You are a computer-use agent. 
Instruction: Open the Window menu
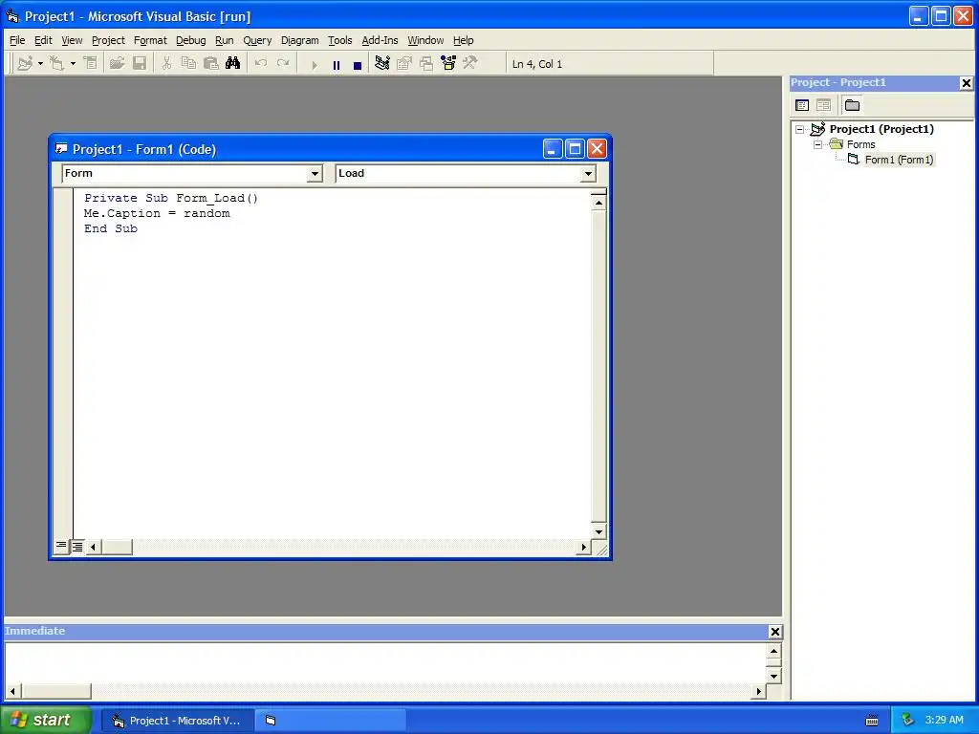pos(425,40)
